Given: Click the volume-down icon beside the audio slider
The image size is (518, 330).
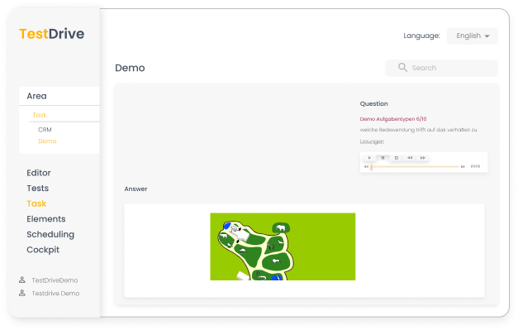Looking at the screenshot, I should tap(366, 166).
